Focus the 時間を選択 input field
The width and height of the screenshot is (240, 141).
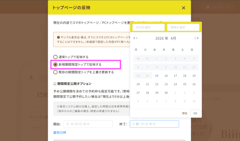pyautogui.click(x=183, y=27)
